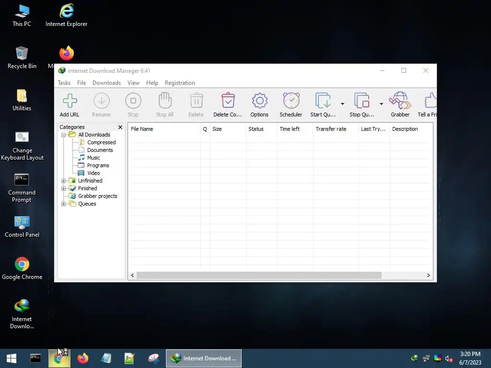Click the muted volume tray icon
The image size is (491, 368).
449,358
